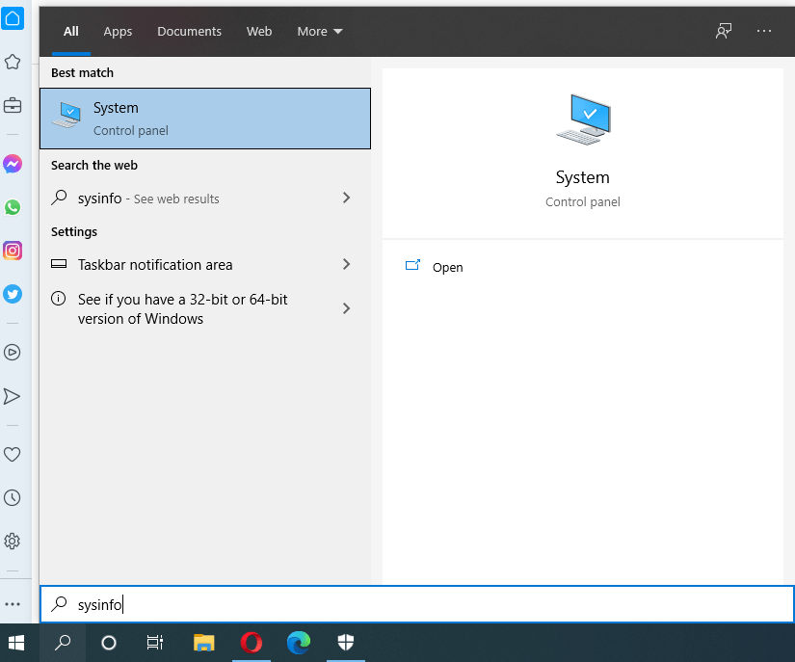
Task: Open WhatsApp in the Opera sidebar
Action: (x=13, y=207)
